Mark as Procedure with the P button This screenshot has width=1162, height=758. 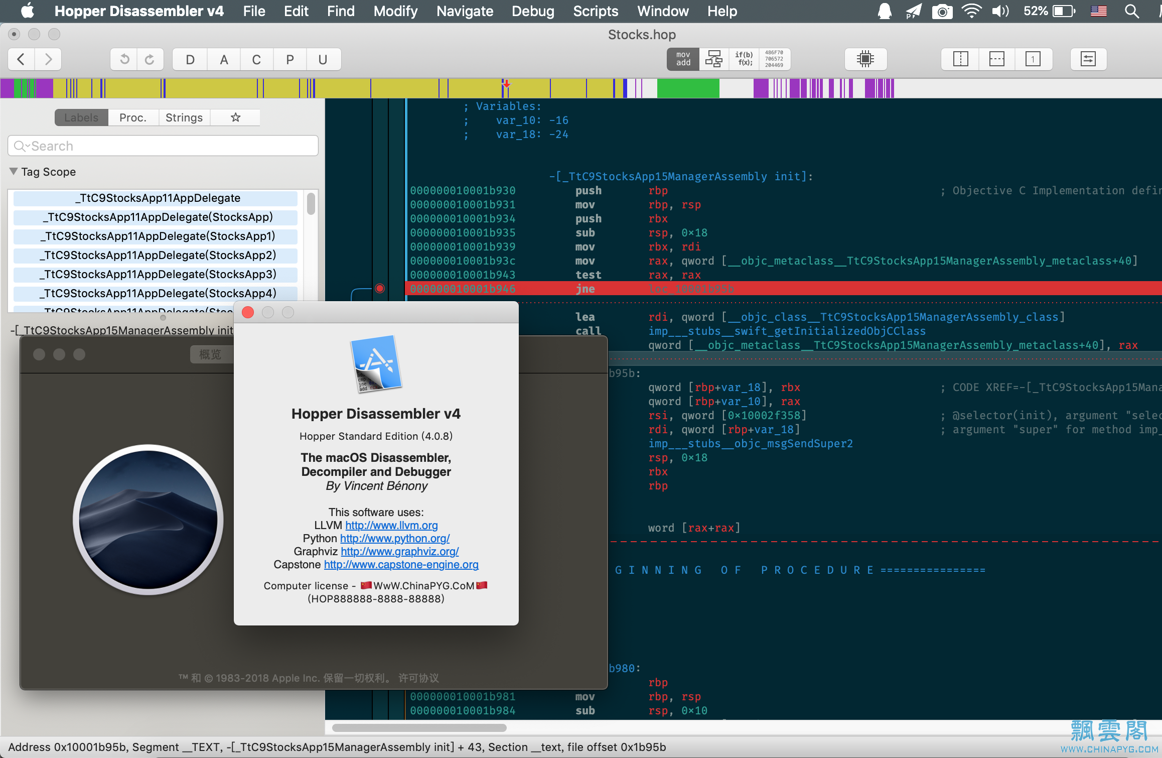(289, 59)
